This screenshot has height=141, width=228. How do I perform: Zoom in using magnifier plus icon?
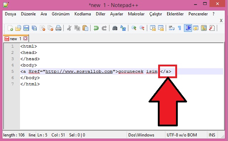pos(134,28)
